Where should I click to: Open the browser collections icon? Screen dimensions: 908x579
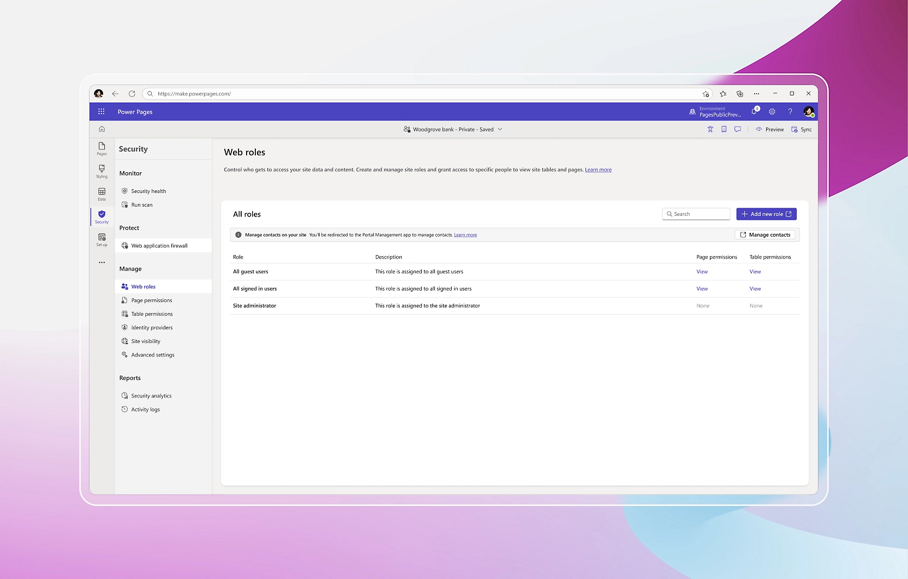(x=740, y=94)
